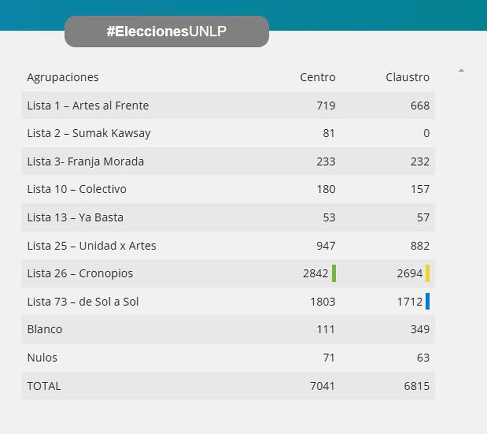The image size is (487, 434).
Task: Click the #EleccionesUNLP hashtag button
Action: pyautogui.click(x=167, y=31)
